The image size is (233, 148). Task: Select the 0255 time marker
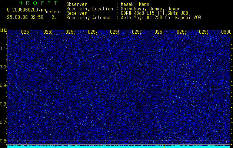[x=114, y=32]
